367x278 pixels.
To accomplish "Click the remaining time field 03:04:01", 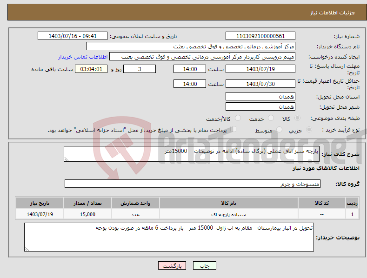I will coord(91,69).
